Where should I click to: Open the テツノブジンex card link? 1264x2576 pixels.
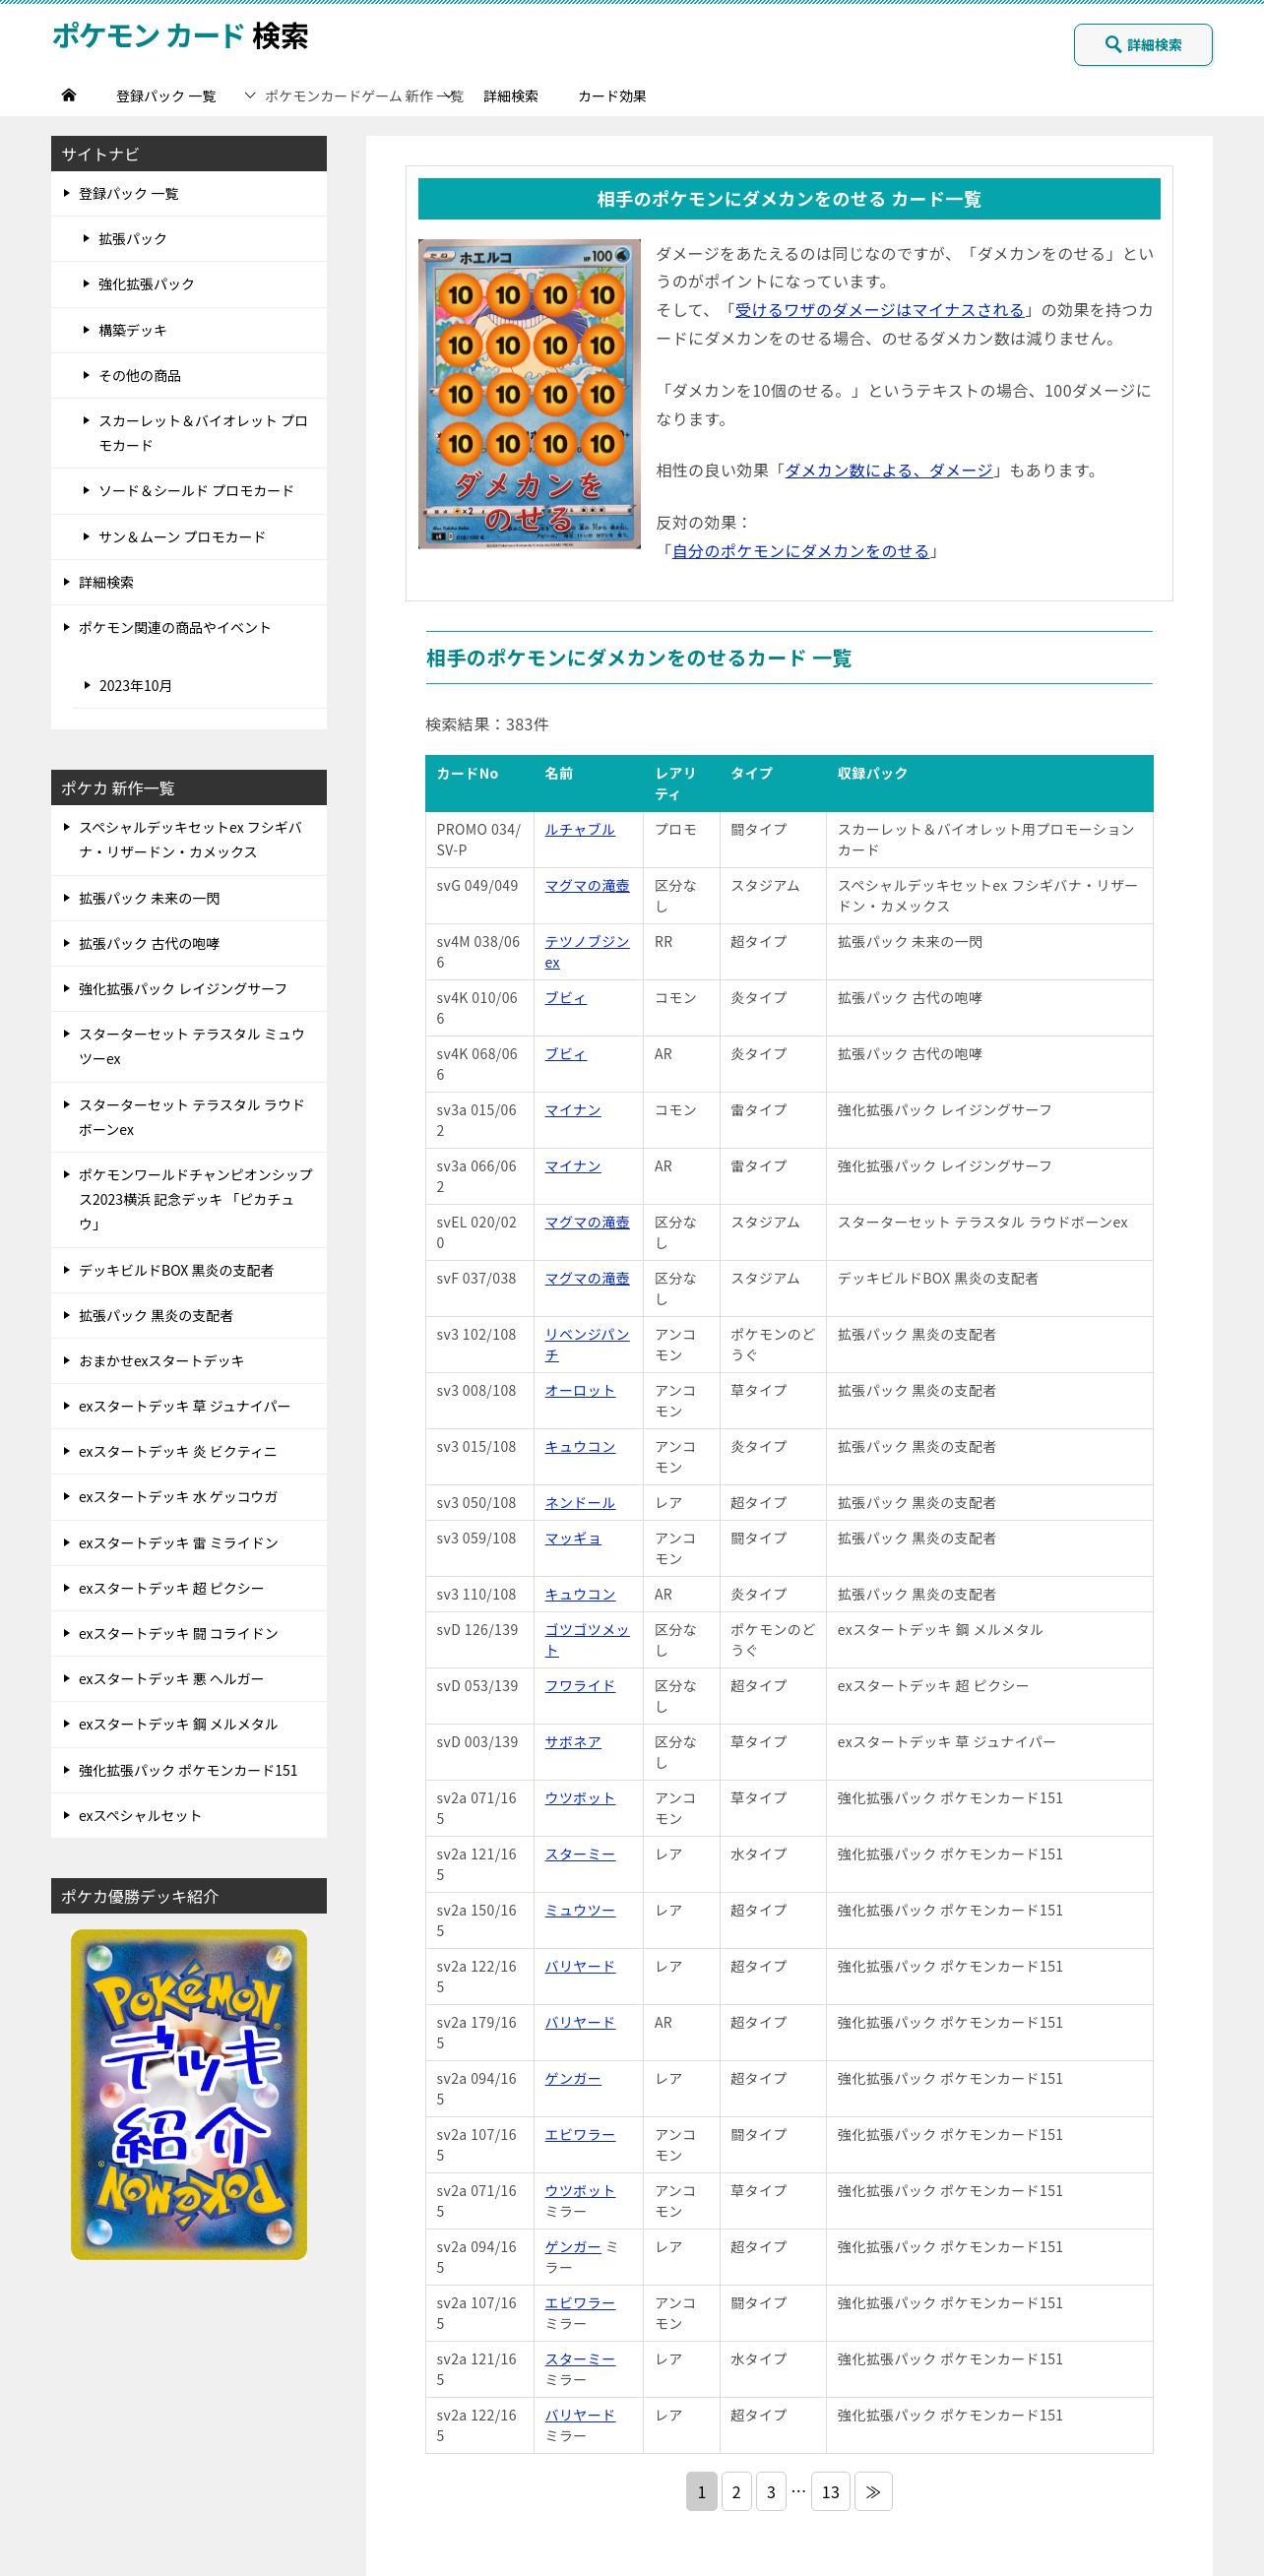pos(587,952)
